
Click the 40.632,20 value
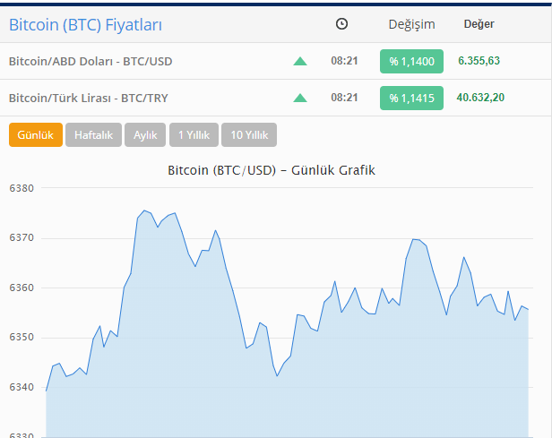point(480,98)
